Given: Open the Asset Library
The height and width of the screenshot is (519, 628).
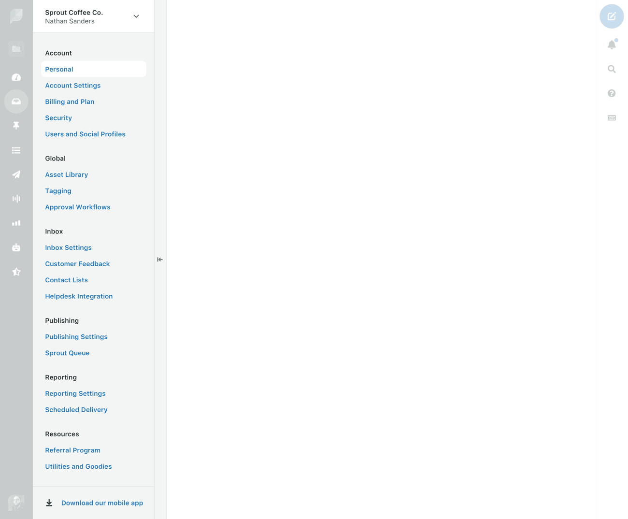Looking at the screenshot, I should tap(67, 175).
